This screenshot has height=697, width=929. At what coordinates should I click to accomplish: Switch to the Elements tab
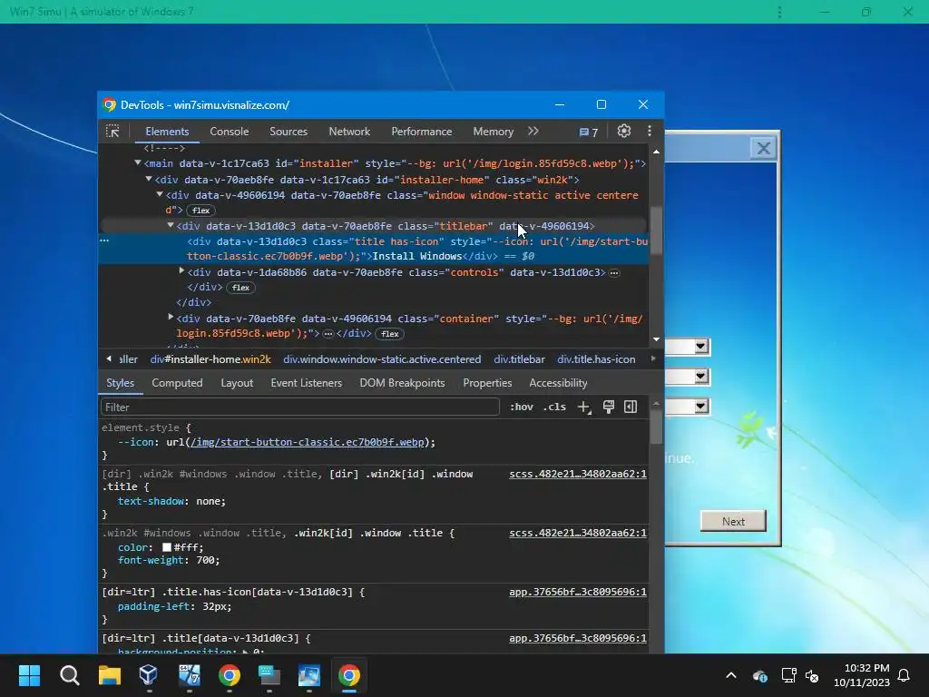tap(167, 132)
